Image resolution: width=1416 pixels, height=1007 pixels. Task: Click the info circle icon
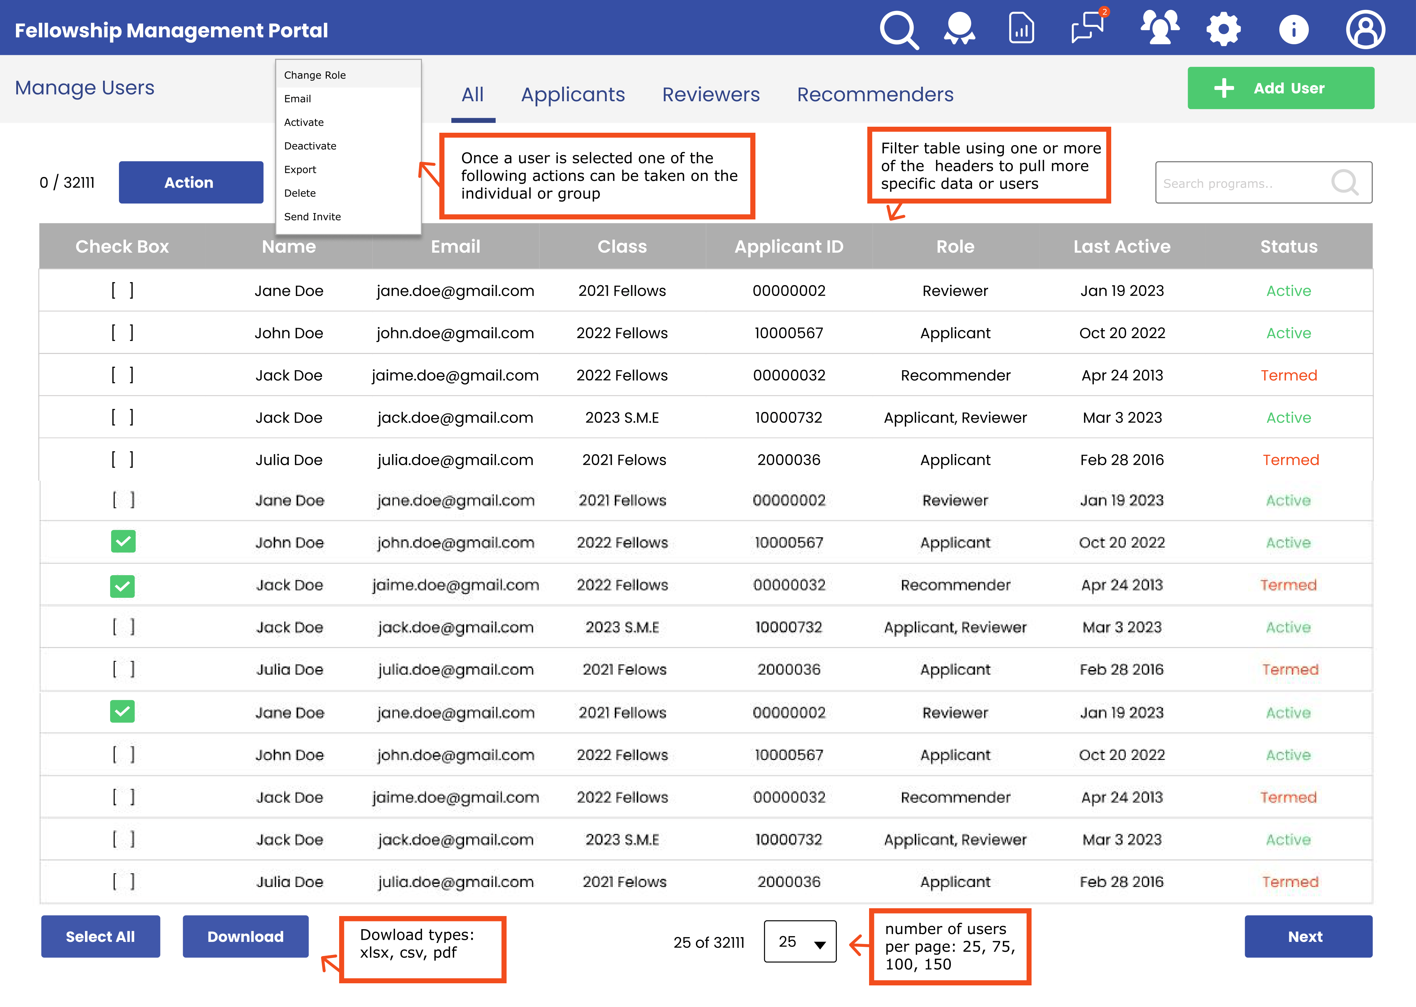click(1293, 29)
